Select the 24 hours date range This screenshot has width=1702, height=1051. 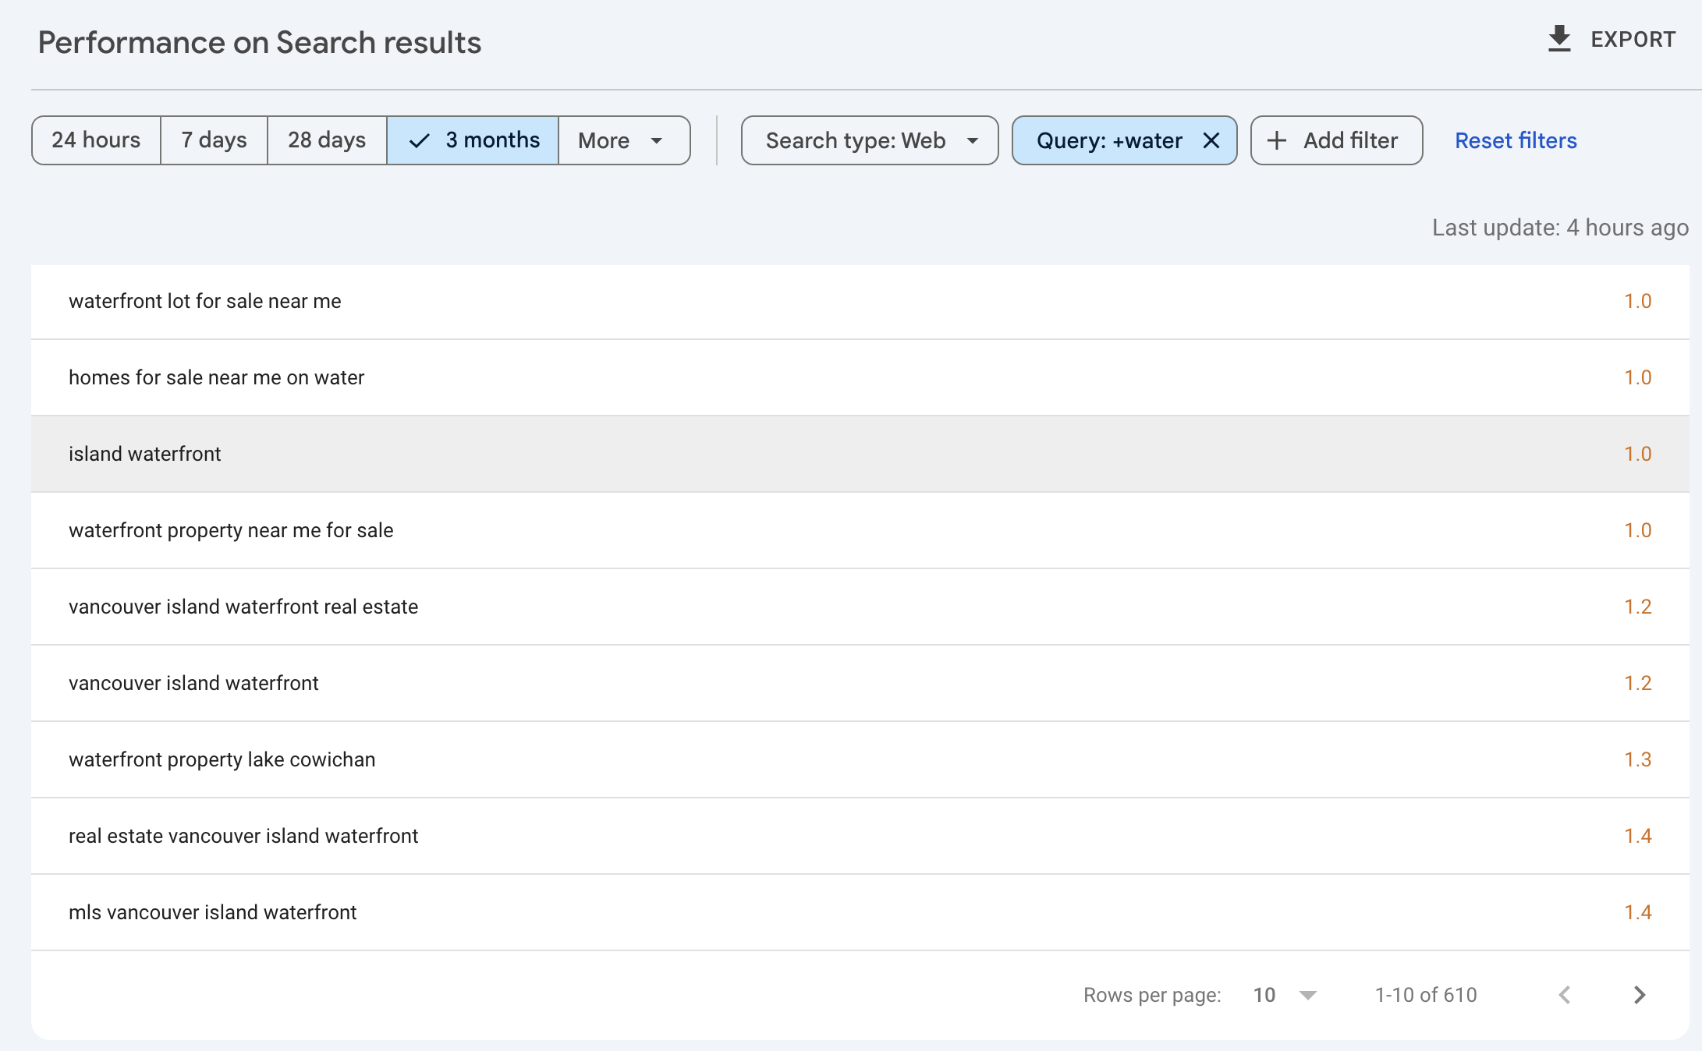point(96,140)
